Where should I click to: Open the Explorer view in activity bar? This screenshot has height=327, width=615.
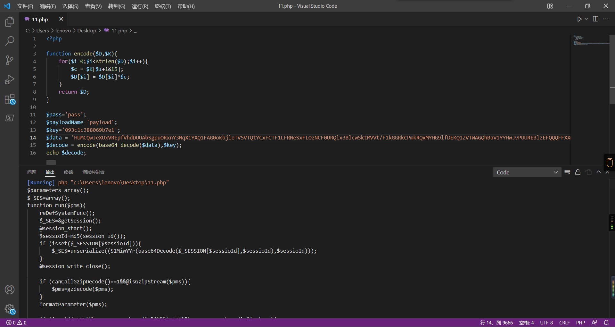[x=10, y=22]
